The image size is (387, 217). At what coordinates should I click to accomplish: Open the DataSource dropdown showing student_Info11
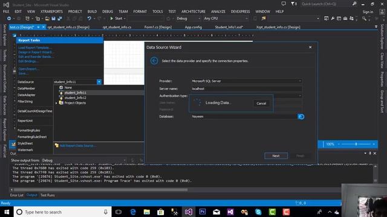pyautogui.click(x=99, y=82)
